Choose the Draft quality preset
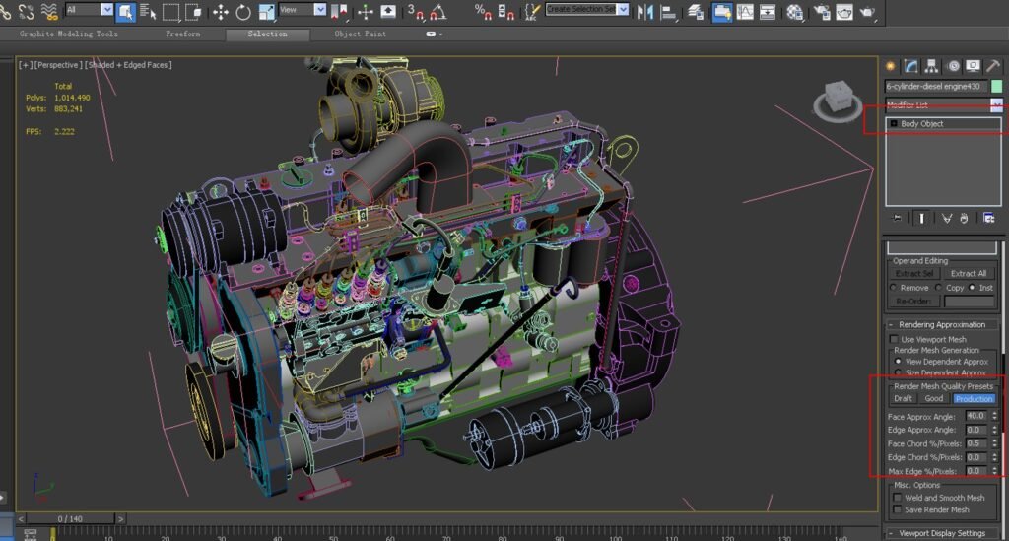Viewport: 1009px width, 541px height. click(x=903, y=399)
